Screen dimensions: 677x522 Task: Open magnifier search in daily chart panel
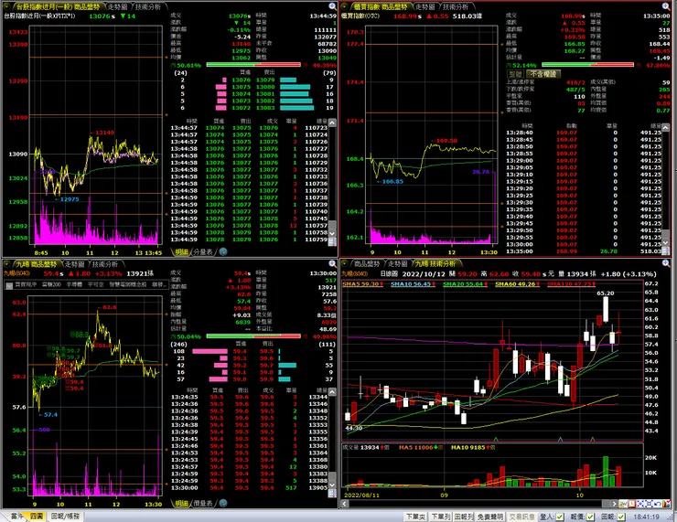point(666,263)
